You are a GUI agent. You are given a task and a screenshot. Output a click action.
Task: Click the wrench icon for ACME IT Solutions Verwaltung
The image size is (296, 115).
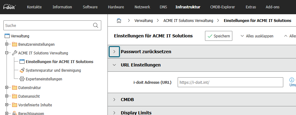tap(15, 53)
